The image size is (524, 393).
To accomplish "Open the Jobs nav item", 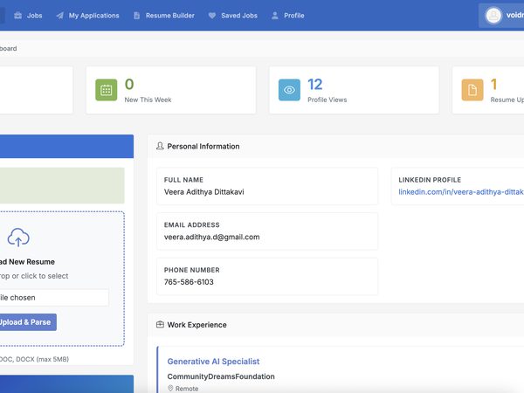I will pyautogui.click(x=28, y=16).
